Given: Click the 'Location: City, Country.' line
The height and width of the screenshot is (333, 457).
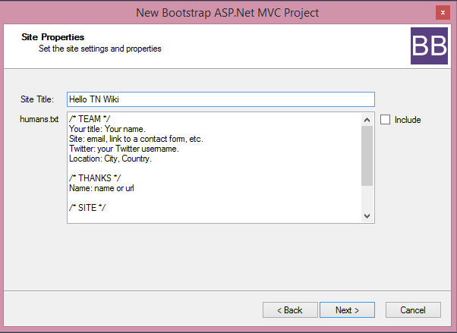Looking at the screenshot, I should click(x=110, y=159).
